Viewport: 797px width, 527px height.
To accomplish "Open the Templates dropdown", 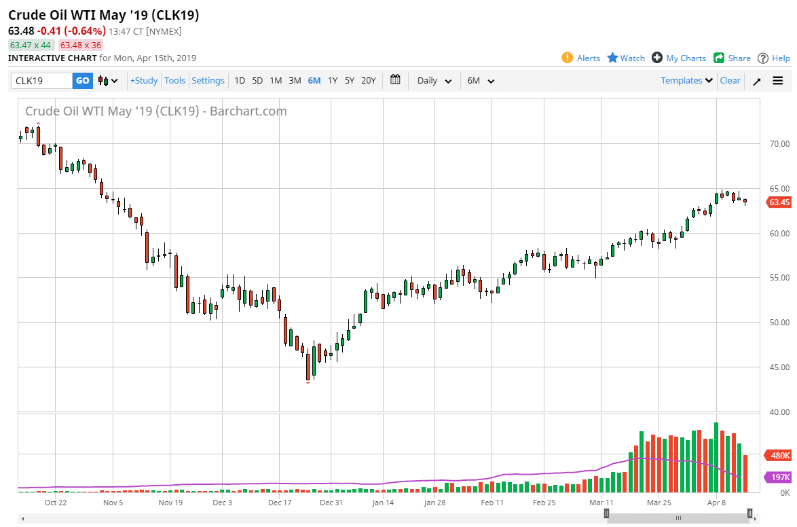I will [686, 81].
